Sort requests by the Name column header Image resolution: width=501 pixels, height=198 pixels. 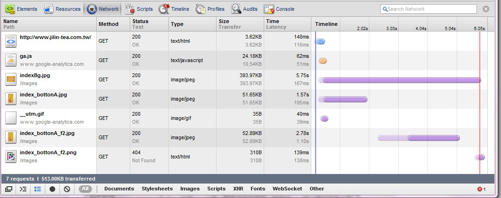pos(50,24)
